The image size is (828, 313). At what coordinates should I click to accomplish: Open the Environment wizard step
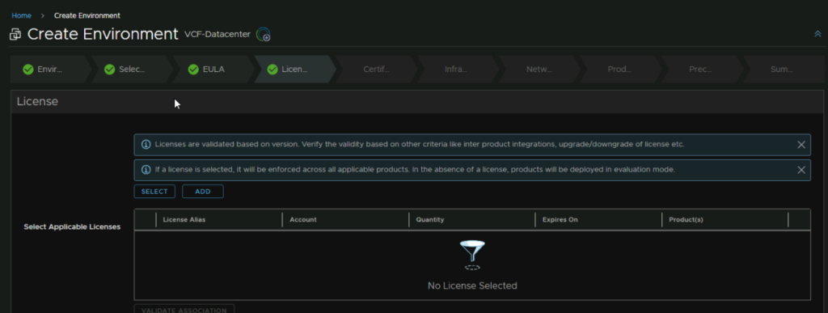50,69
